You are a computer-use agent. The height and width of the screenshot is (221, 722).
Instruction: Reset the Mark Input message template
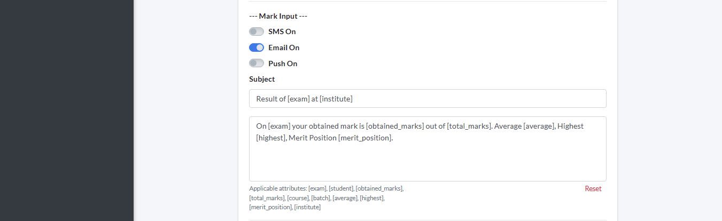[x=593, y=188]
